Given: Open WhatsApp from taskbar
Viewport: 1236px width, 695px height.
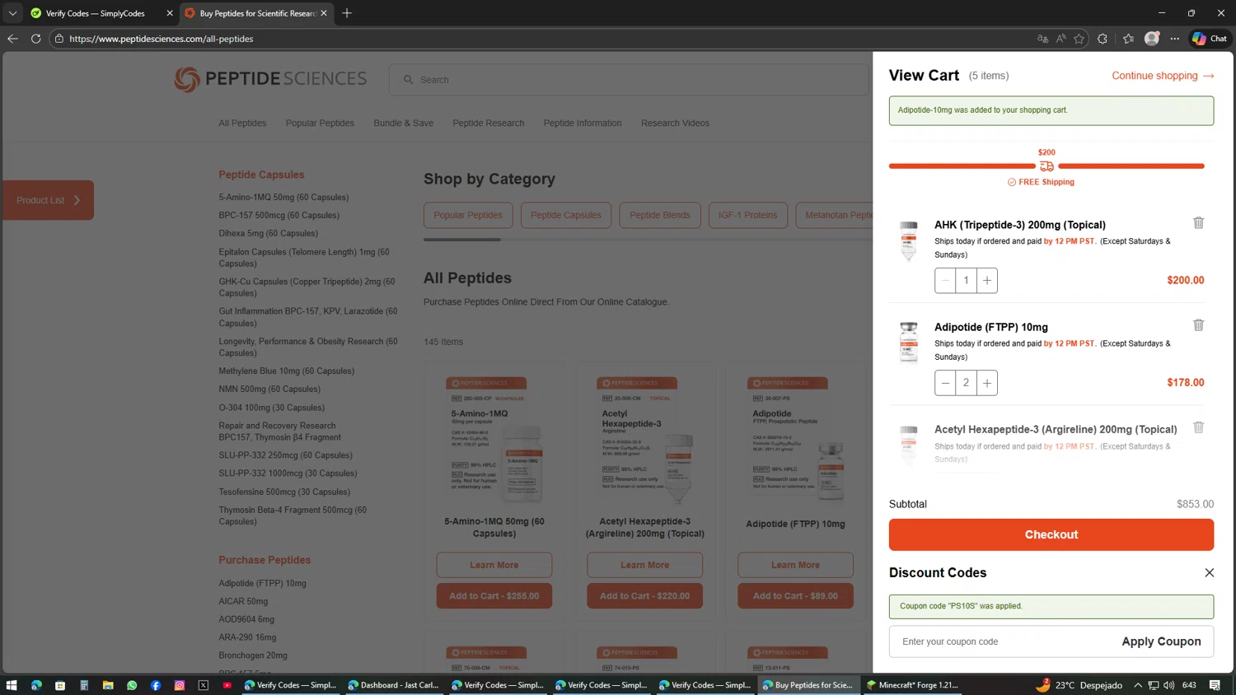Looking at the screenshot, I should pos(132,685).
